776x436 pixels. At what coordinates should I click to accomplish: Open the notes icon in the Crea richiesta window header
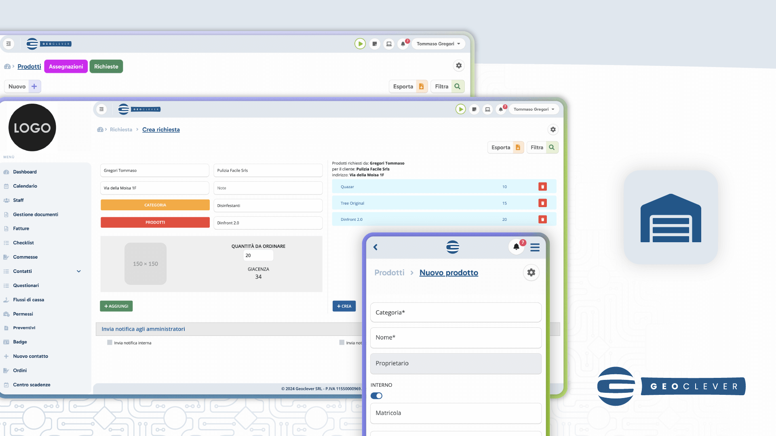pyautogui.click(x=474, y=109)
